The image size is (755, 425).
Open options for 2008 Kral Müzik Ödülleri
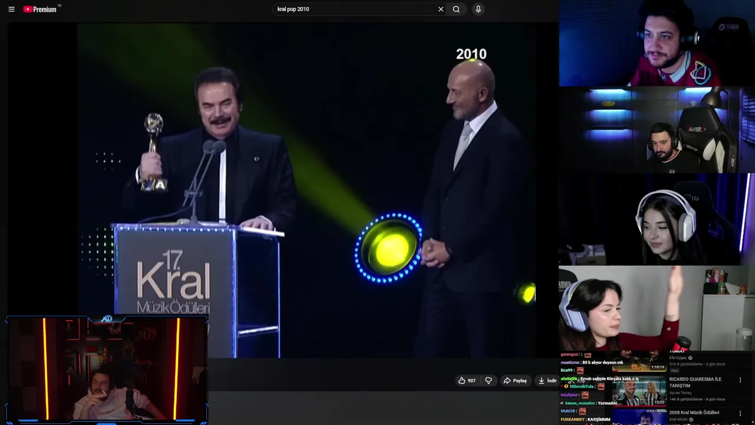(740, 413)
